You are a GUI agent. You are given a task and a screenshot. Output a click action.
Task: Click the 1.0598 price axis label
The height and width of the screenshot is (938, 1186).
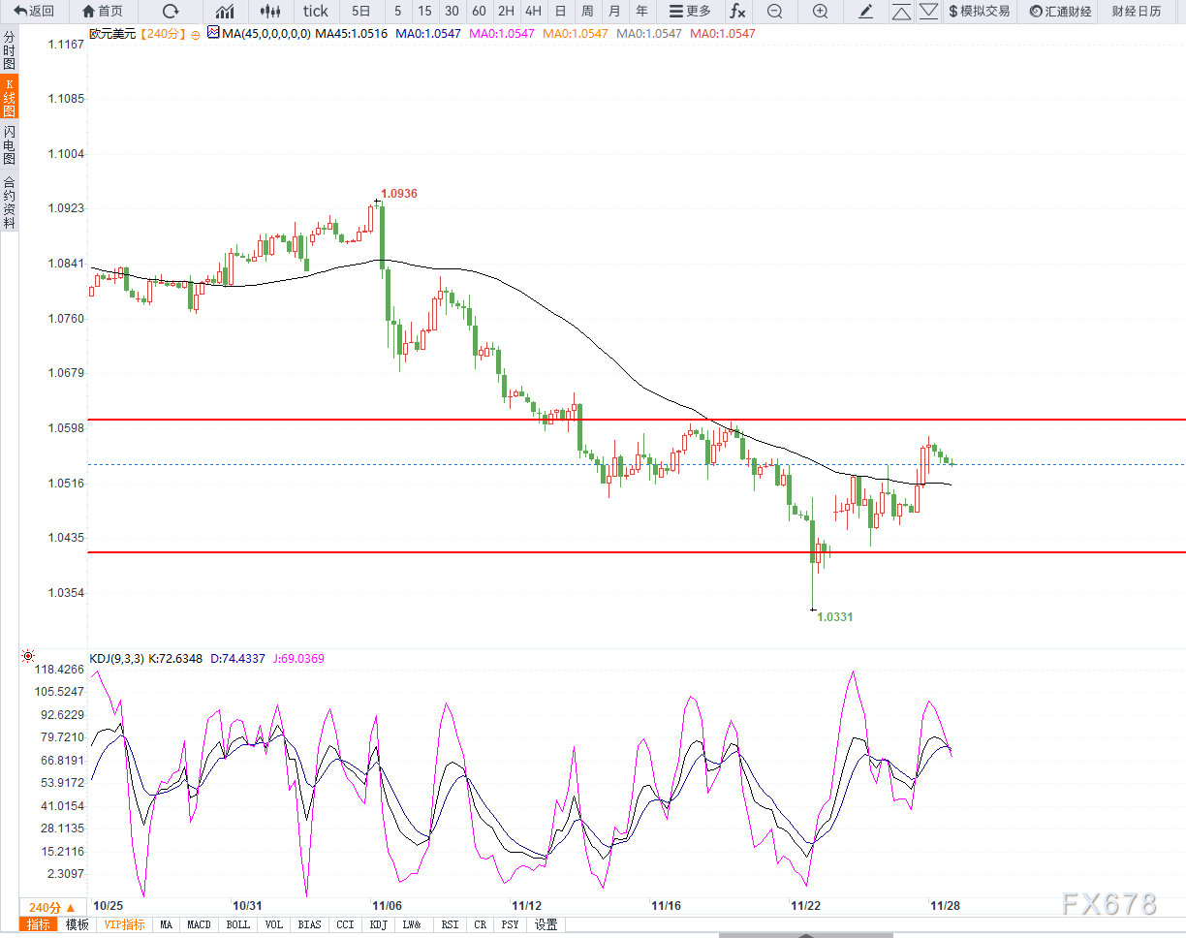66,428
